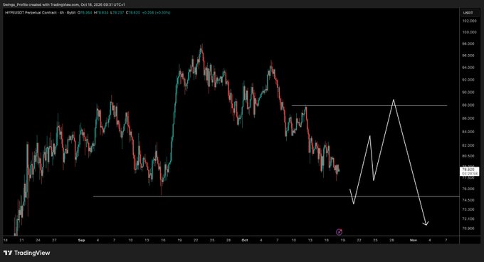Screen dimensions: 484x262
Task: Click the HYPEUSDT Perpetual Contract title
Action: point(31,13)
